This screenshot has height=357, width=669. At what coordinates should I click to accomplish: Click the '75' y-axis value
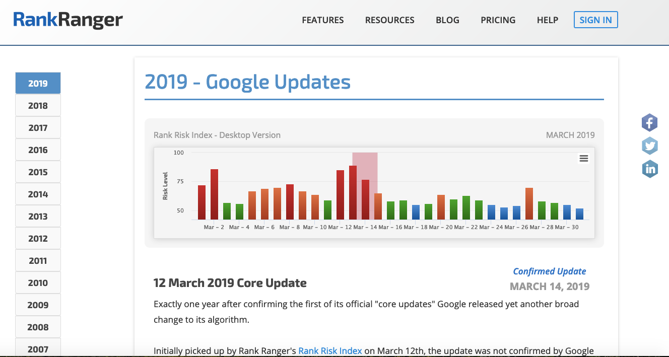180,181
